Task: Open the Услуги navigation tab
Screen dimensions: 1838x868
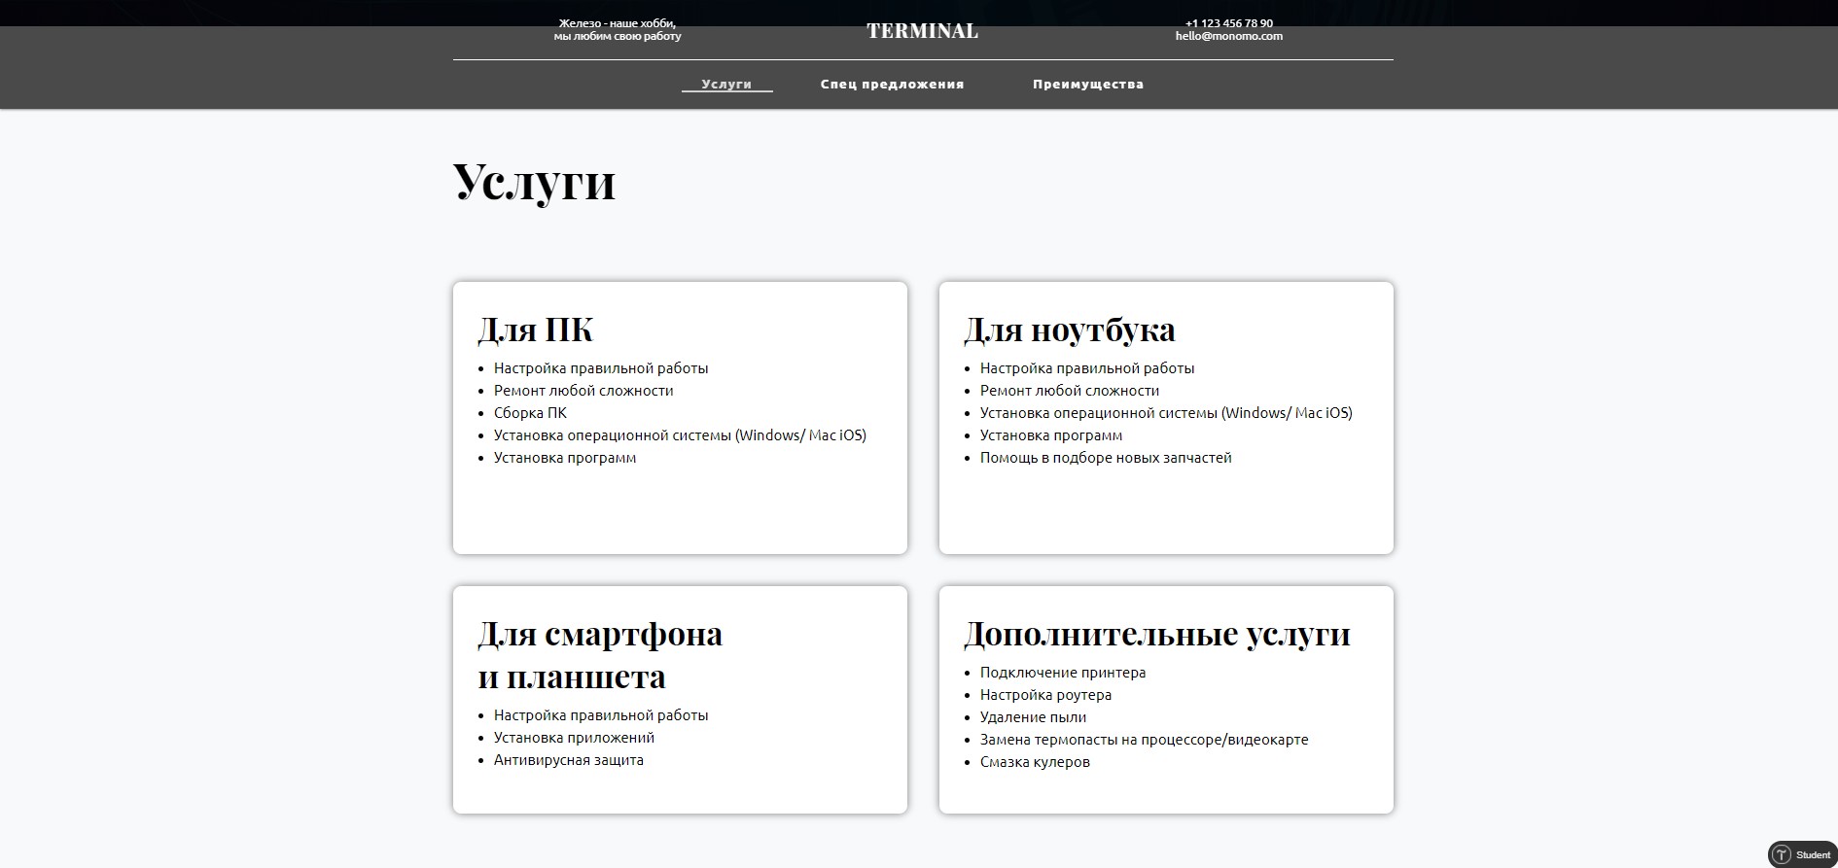Action: pos(726,85)
